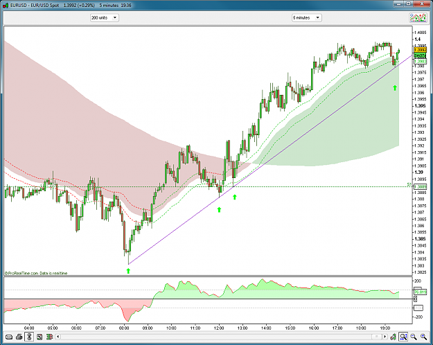Image resolution: width=433 pixels, height=345 pixels.
Task: Toggle the chain link charts icon
Action: pyautogui.click(x=29, y=337)
